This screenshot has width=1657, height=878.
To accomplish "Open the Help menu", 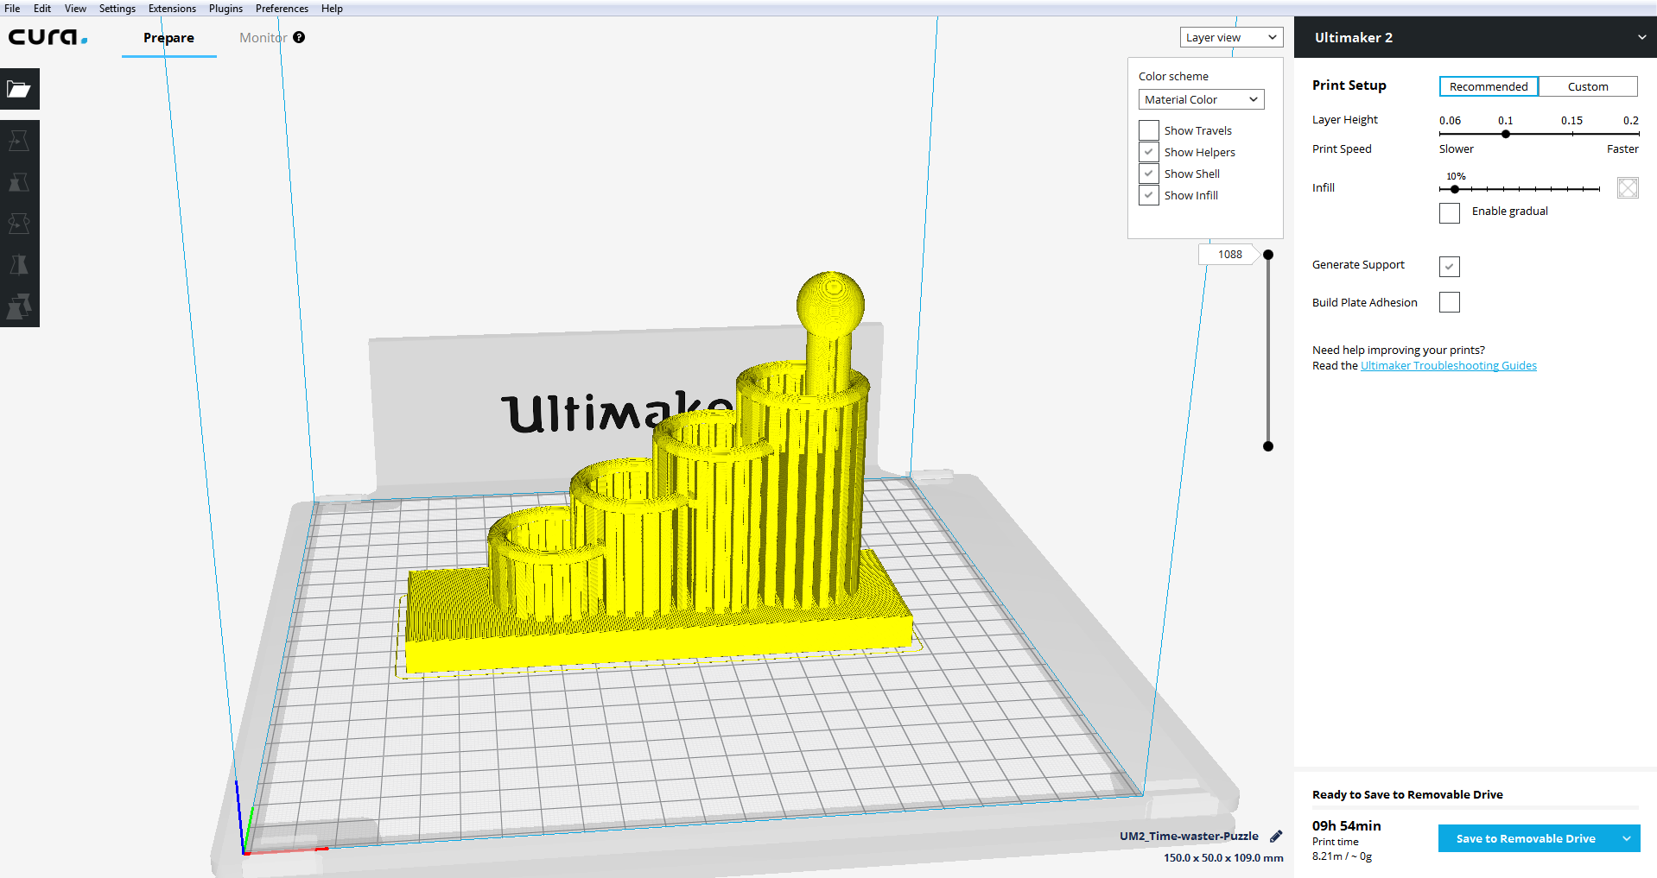I will 332,8.
